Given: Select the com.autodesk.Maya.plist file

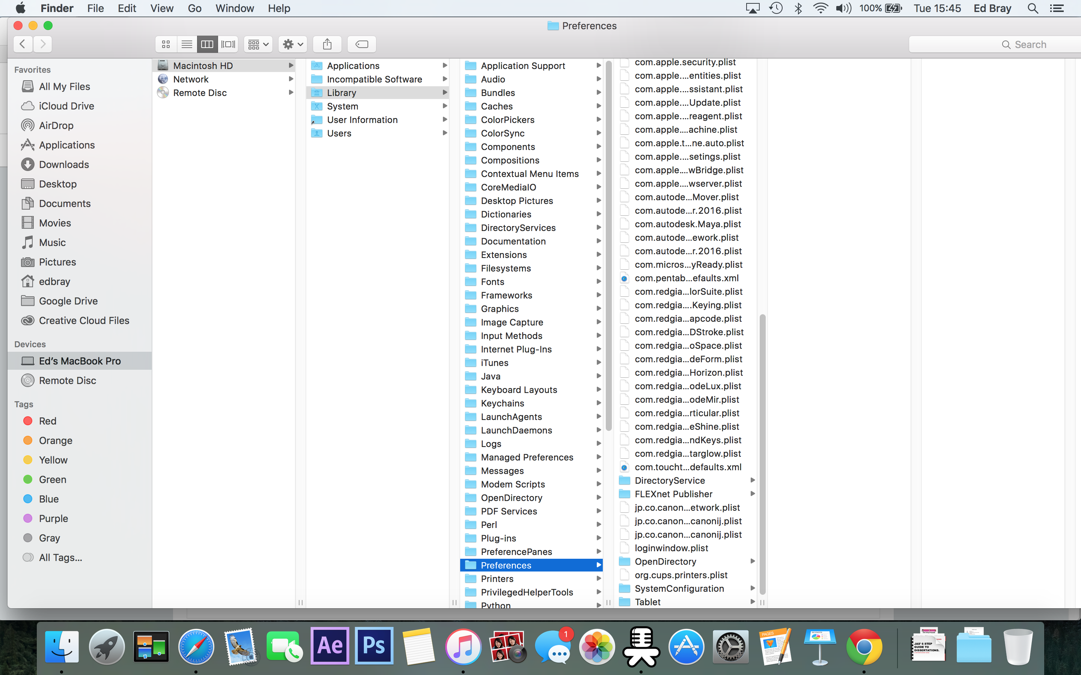Looking at the screenshot, I should 686,224.
